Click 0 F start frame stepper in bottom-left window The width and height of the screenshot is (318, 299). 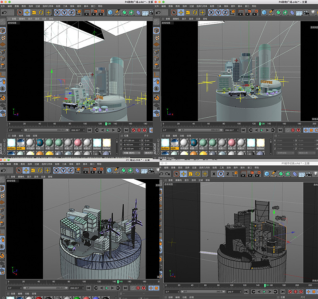pyautogui.click(x=15, y=288)
